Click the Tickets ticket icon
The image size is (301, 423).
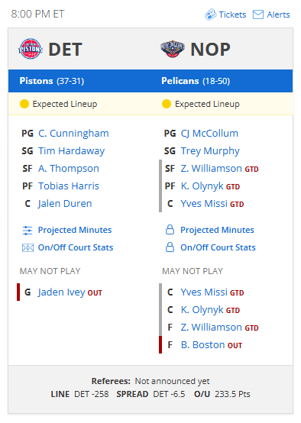[211, 15]
